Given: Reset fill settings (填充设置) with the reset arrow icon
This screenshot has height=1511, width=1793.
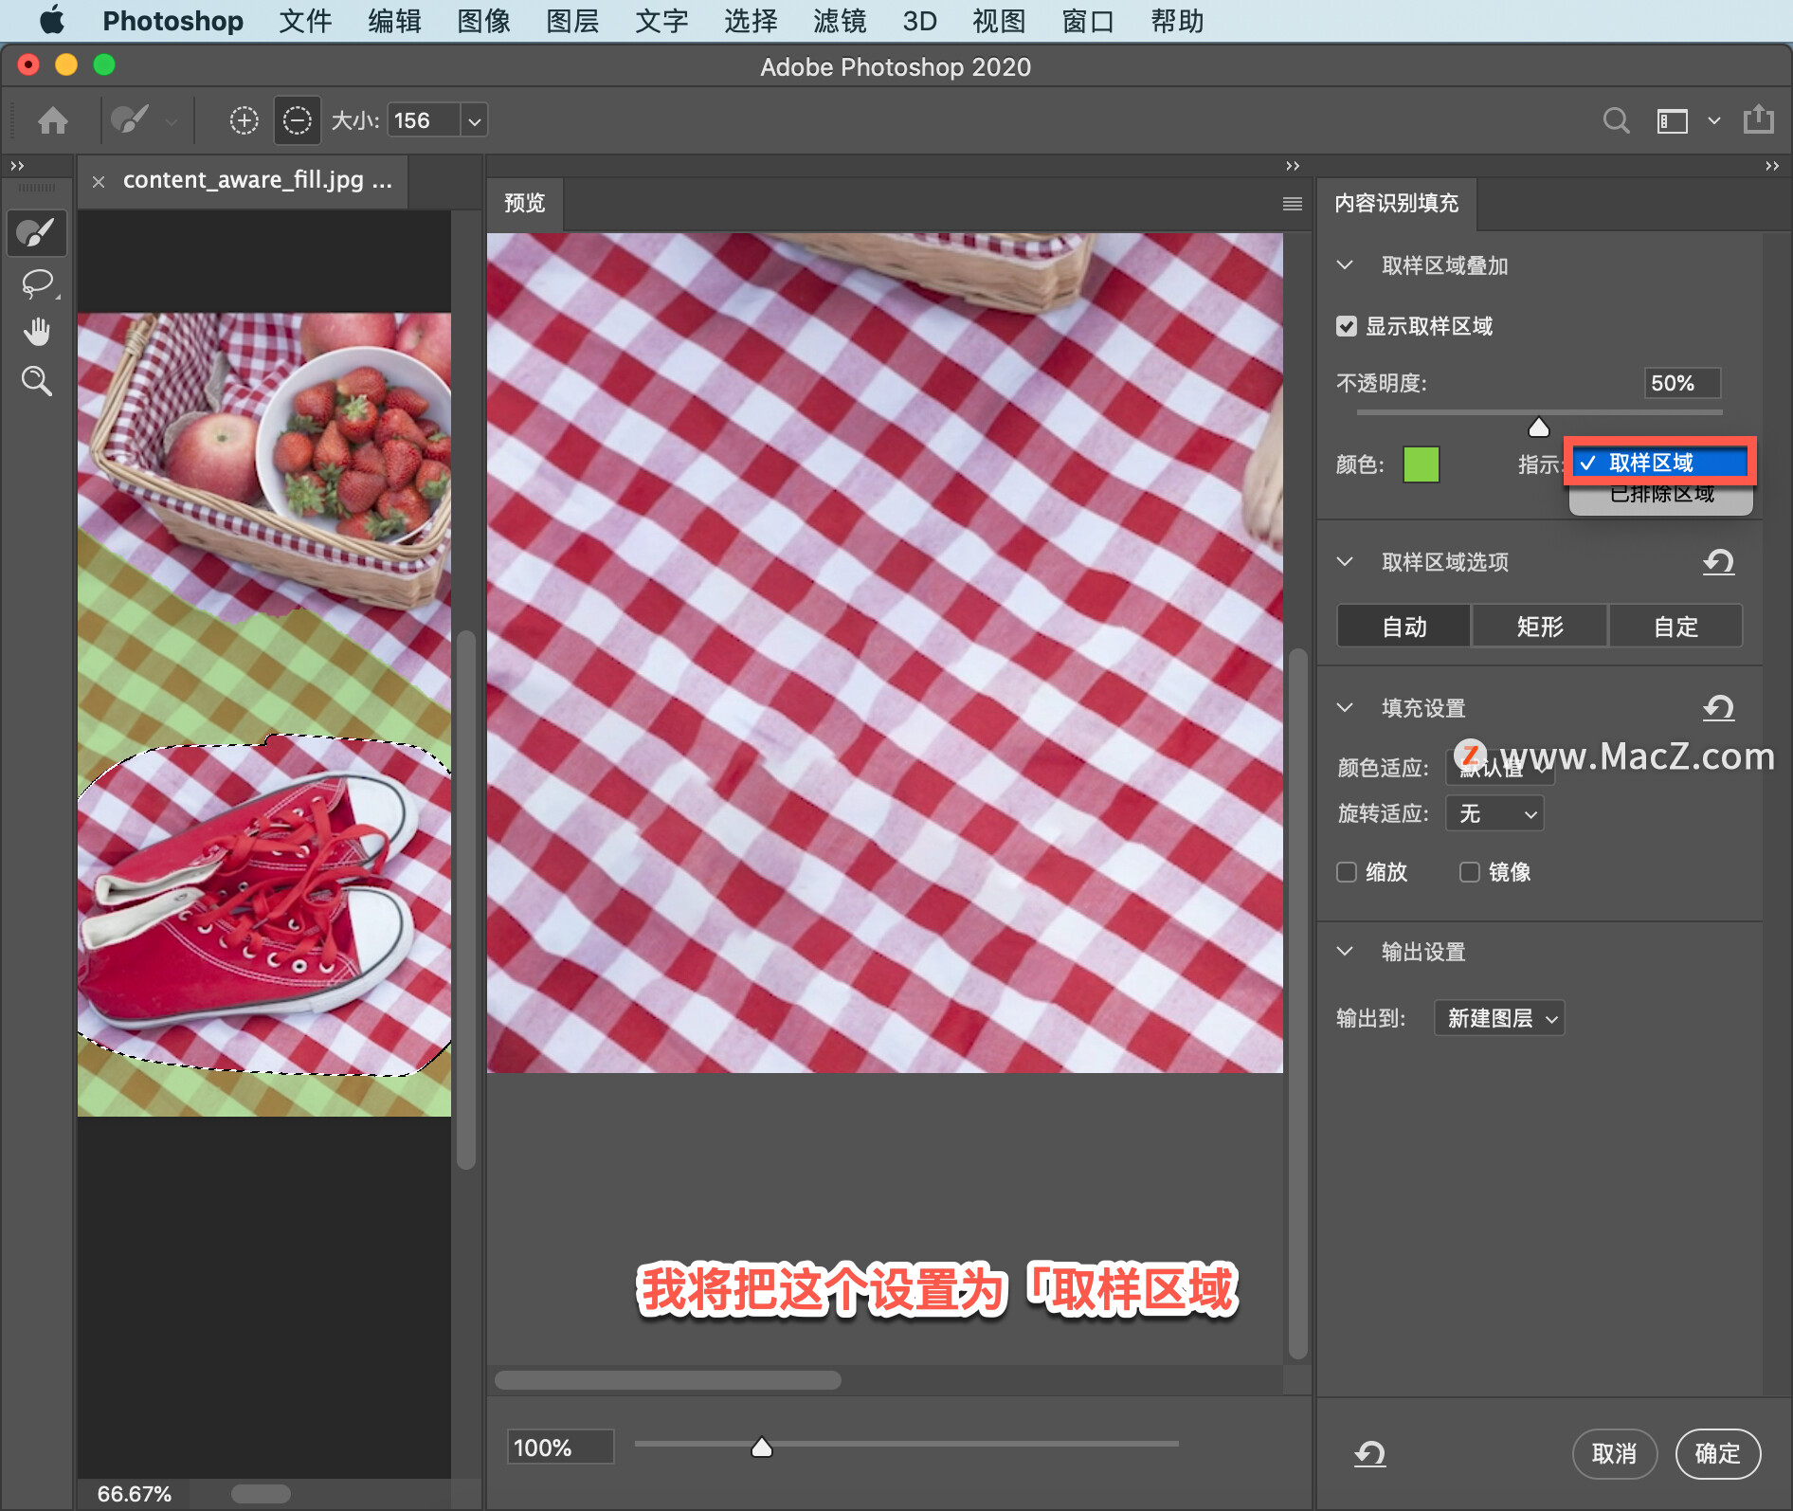Looking at the screenshot, I should pos(1718,708).
